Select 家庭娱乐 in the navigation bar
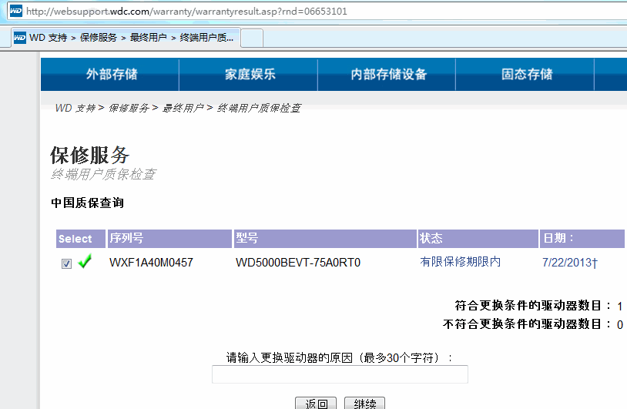 tap(250, 75)
